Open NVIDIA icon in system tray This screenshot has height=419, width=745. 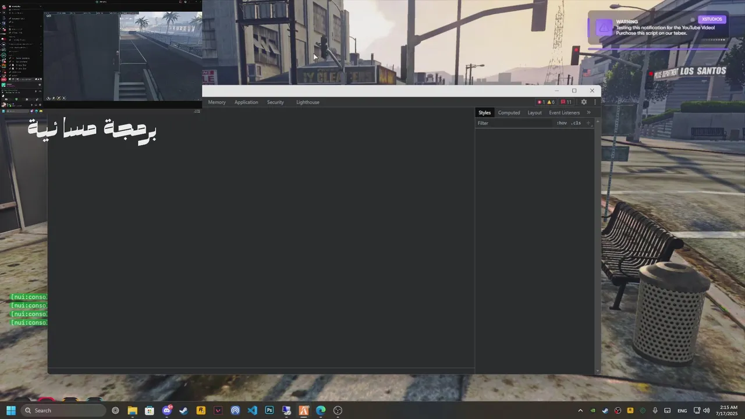593,410
